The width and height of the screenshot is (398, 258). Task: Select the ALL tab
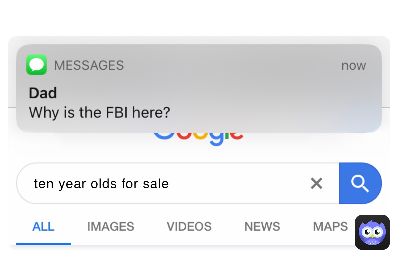[x=43, y=226]
